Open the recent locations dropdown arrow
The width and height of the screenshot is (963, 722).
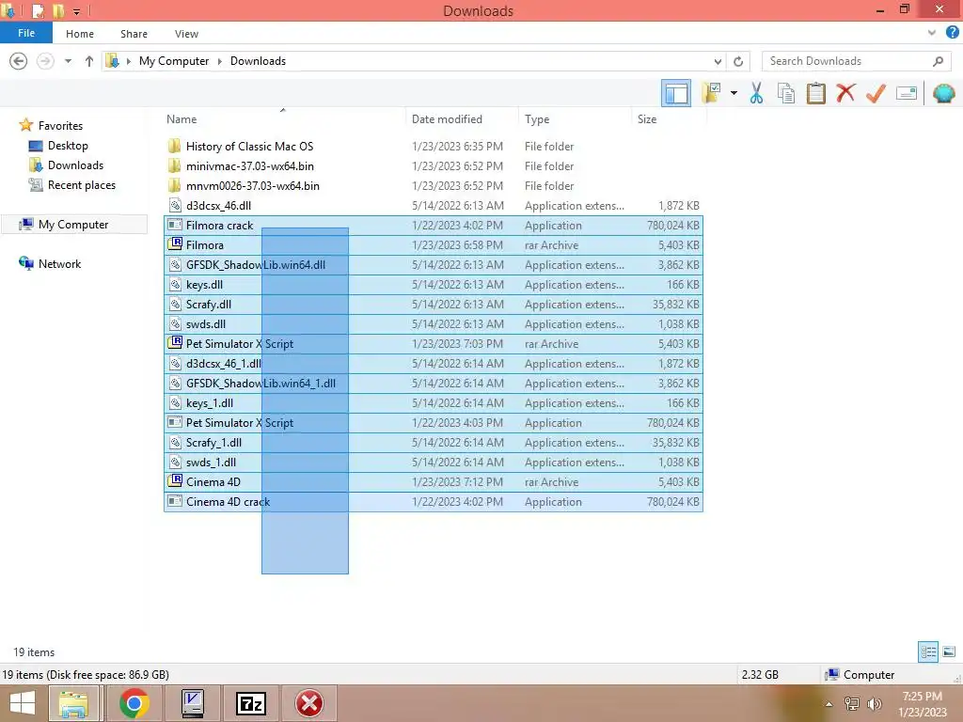pos(68,61)
